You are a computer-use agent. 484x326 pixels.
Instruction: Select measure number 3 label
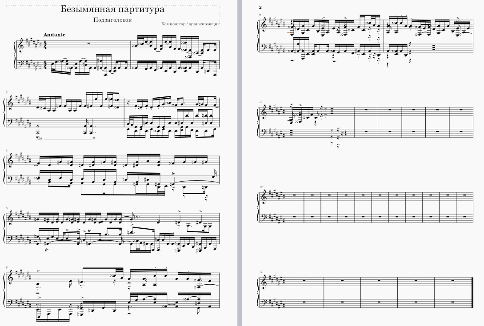(x=7, y=92)
